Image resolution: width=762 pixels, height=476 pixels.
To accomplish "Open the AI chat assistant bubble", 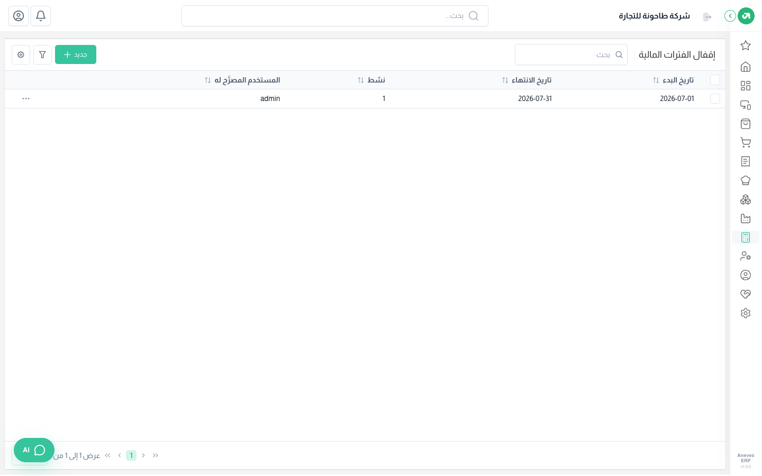I will coord(34,450).
